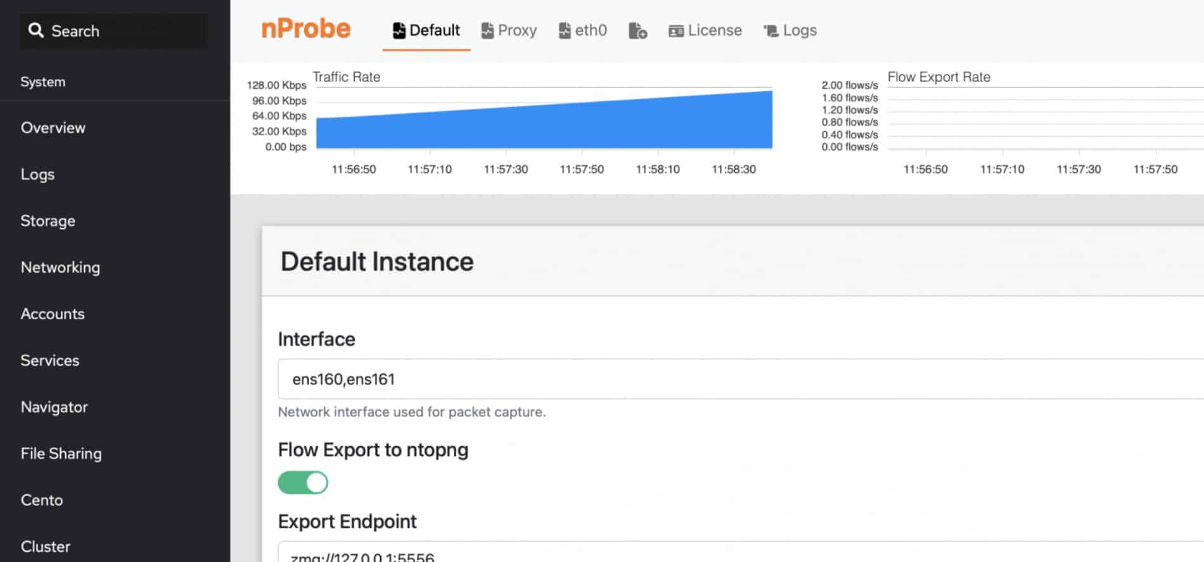The width and height of the screenshot is (1204, 562).
Task: Open Accounts in the sidebar
Action: coord(53,314)
